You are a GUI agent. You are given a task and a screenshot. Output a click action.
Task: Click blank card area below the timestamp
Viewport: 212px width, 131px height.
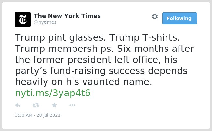106,123
